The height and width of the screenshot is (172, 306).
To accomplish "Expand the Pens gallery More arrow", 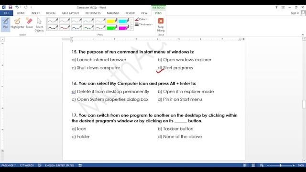I will (132, 29).
